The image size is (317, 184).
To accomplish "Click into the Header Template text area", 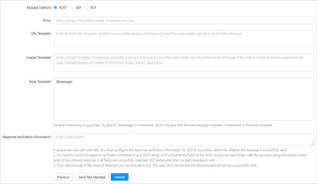I will pos(183,63).
